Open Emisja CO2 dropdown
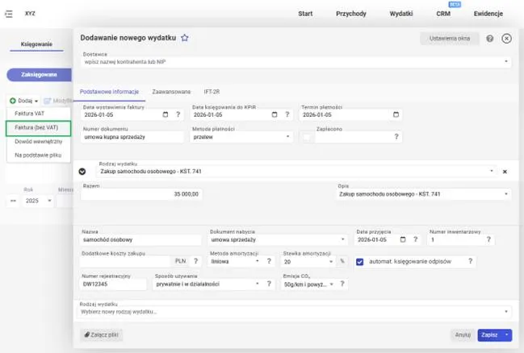 [332, 284]
